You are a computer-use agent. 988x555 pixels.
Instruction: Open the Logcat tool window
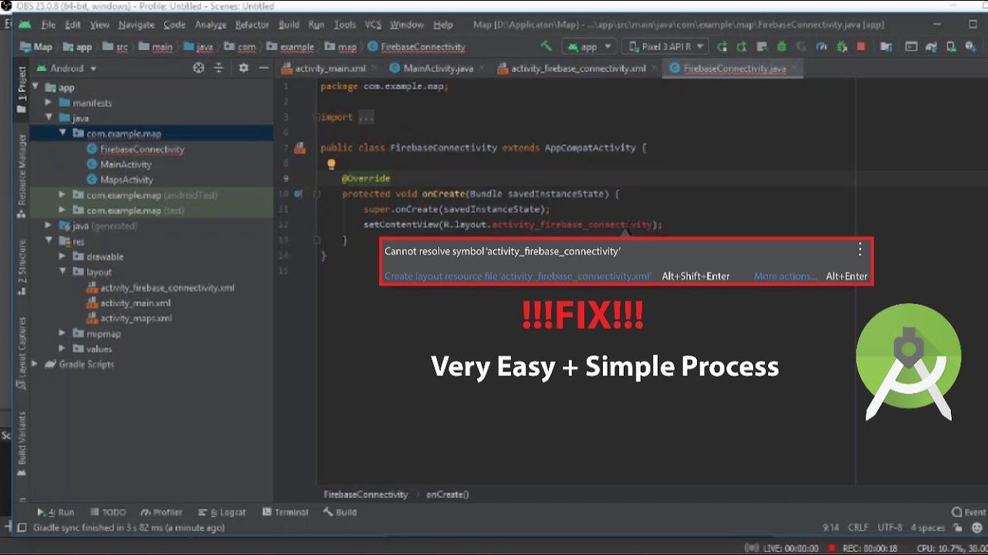(x=222, y=512)
